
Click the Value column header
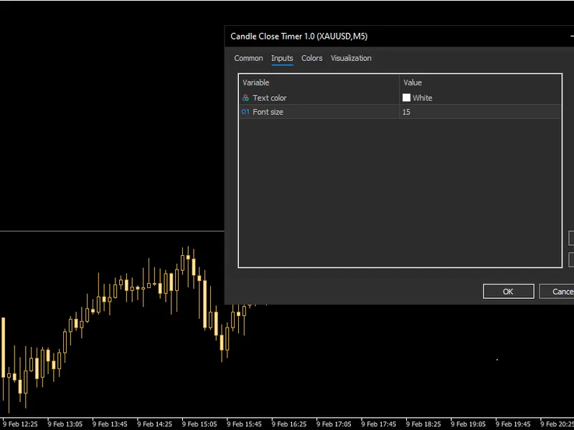tap(412, 82)
